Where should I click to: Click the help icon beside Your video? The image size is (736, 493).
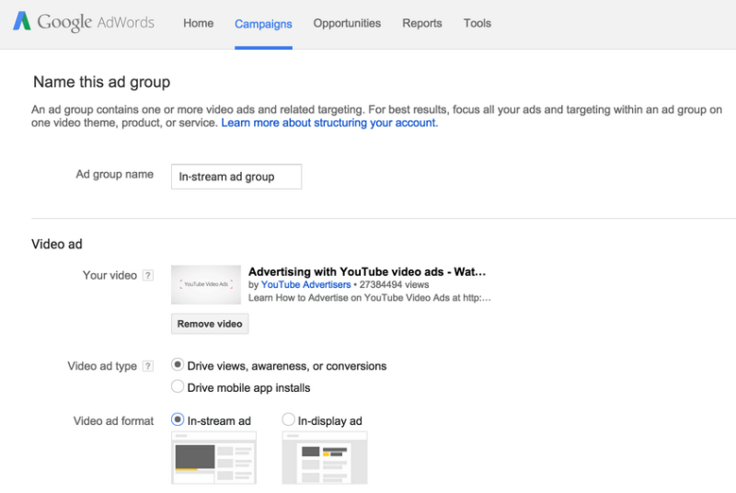tap(148, 276)
